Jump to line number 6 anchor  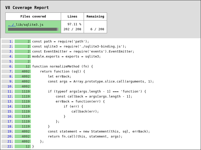tap(11, 66)
